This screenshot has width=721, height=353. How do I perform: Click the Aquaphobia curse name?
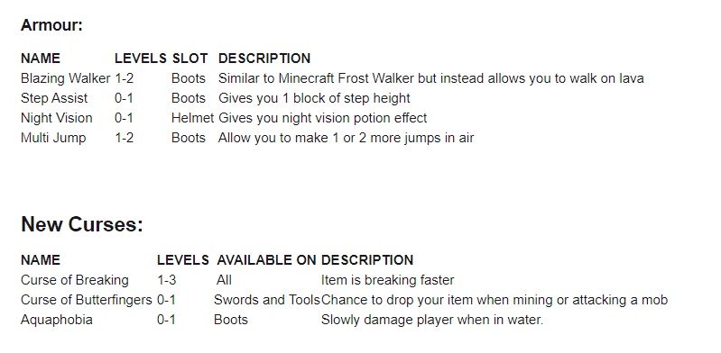(57, 320)
